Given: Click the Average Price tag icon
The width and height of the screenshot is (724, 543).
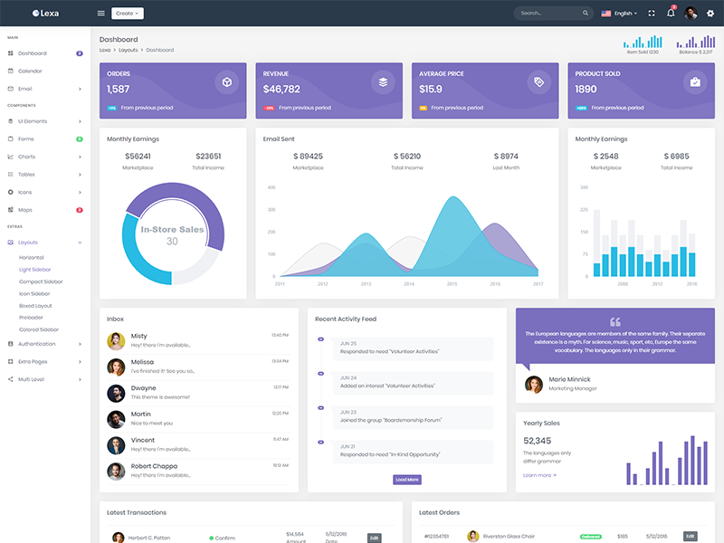Looking at the screenshot, I should pyautogui.click(x=538, y=82).
